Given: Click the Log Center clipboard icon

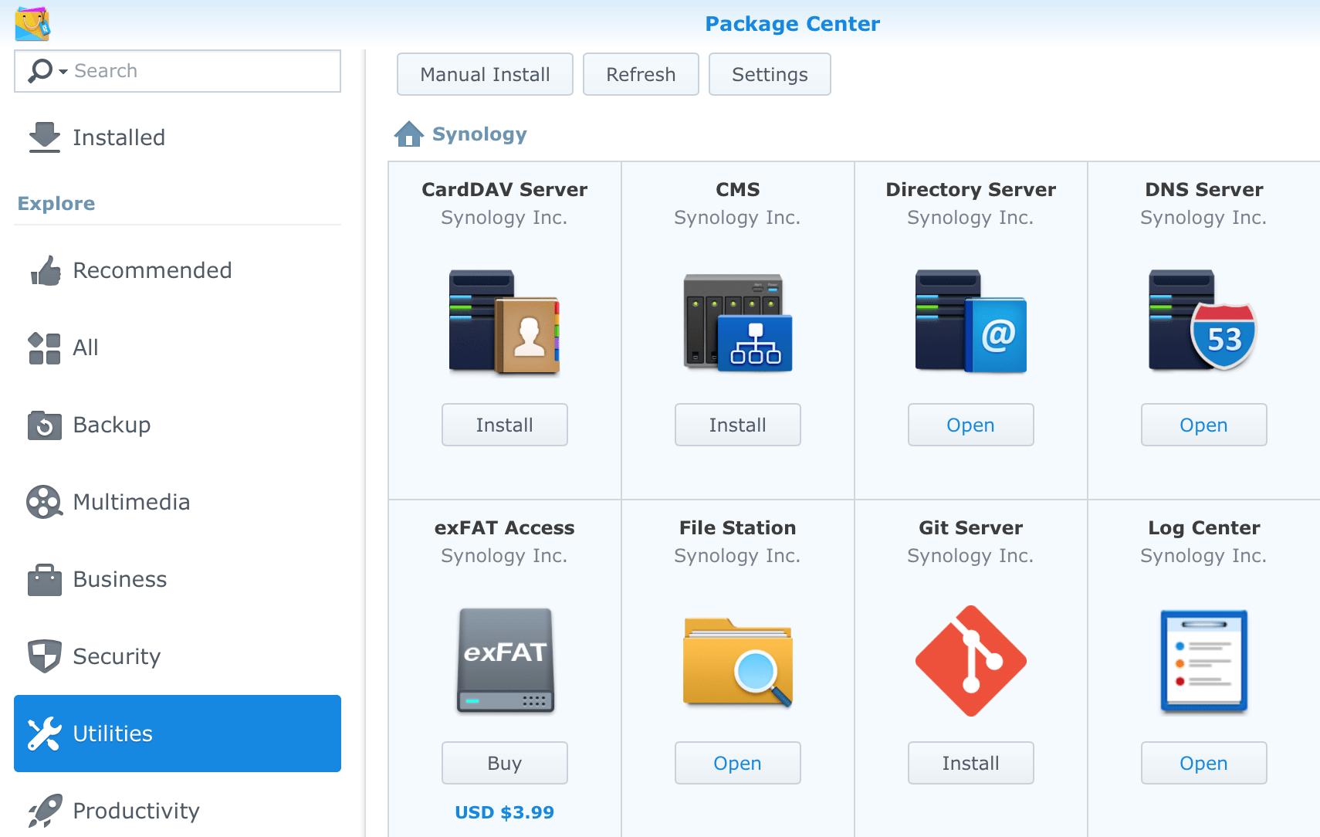Looking at the screenshot, I should [1204, 661].
